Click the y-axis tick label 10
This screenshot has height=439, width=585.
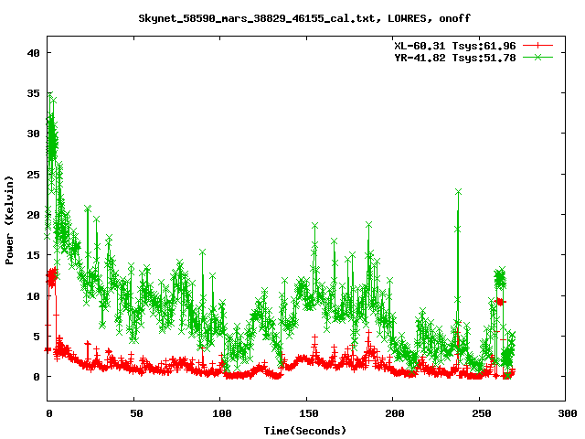coord(34,296)
